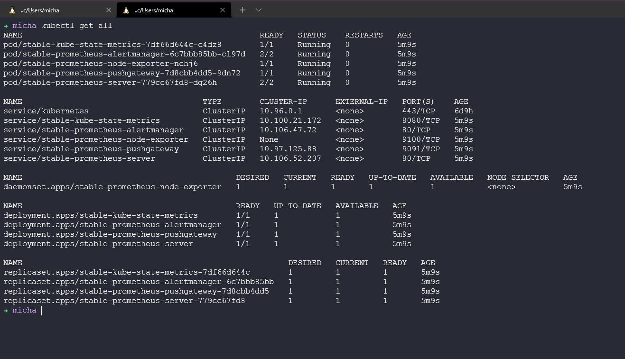Click the penguin icon on the active tab
Screen dimensions: 625x359
(x=126, y=10)
